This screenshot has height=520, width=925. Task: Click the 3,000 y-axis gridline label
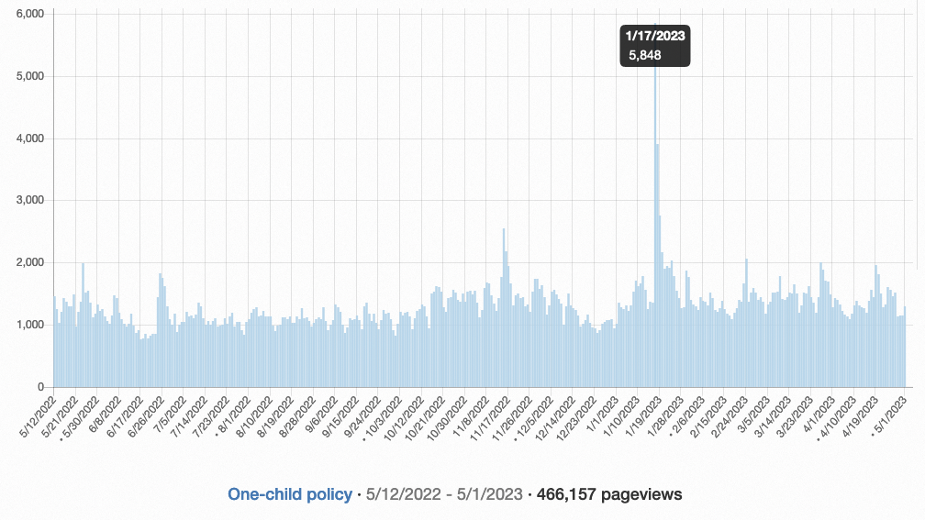coord(30,200)
